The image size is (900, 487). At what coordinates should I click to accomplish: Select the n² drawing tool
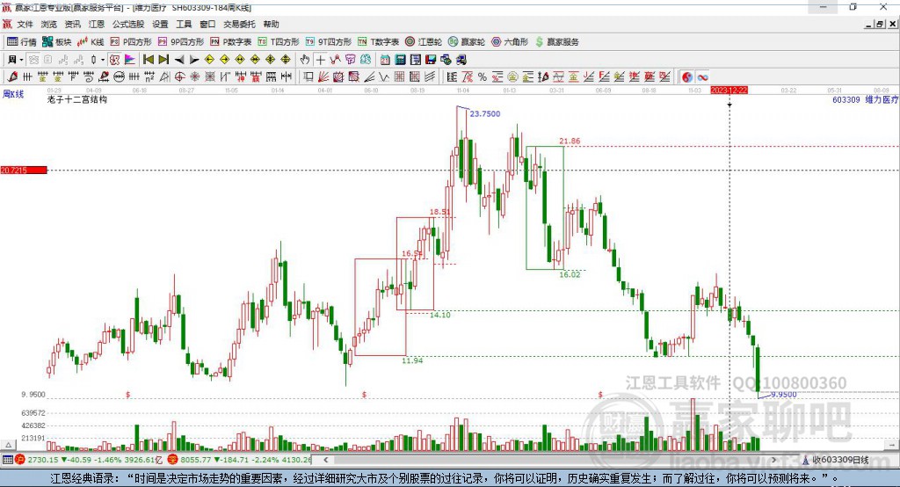click(149, 77)
